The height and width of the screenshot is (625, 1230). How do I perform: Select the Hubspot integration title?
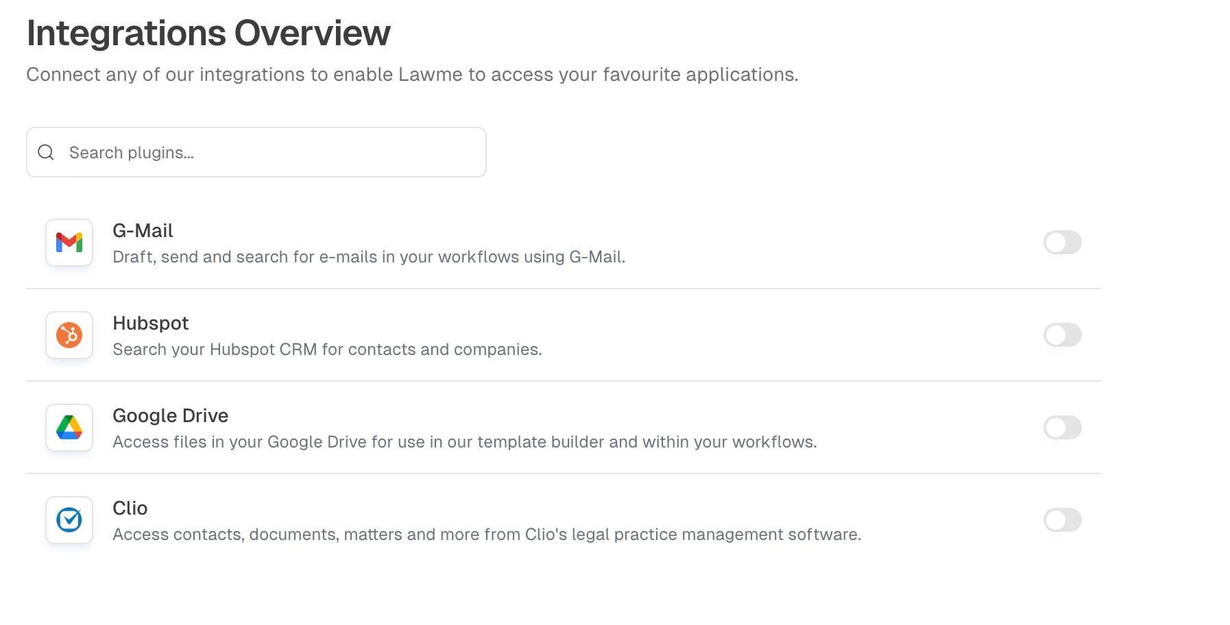pyautogui.click(x=150, y=323)
